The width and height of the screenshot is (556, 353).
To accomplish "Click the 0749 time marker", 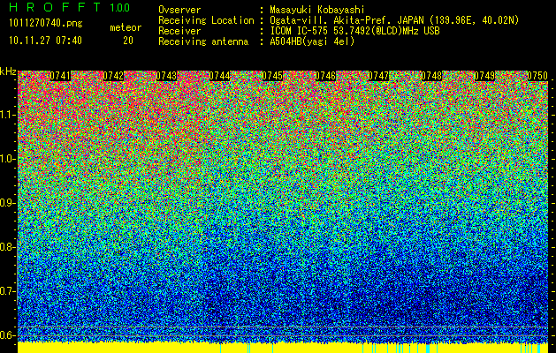I will (484, 76).
